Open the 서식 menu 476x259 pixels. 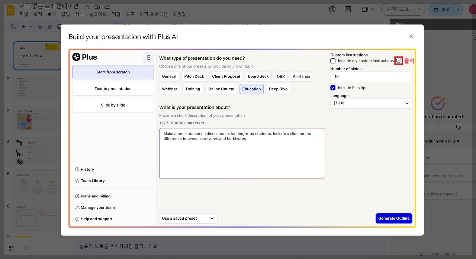(80, 14)
